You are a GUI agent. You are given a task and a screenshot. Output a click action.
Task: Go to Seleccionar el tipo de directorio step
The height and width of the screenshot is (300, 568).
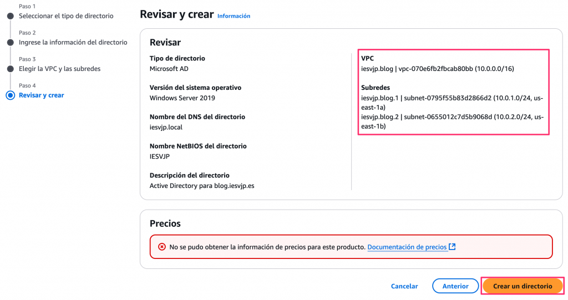pos(66,16)
